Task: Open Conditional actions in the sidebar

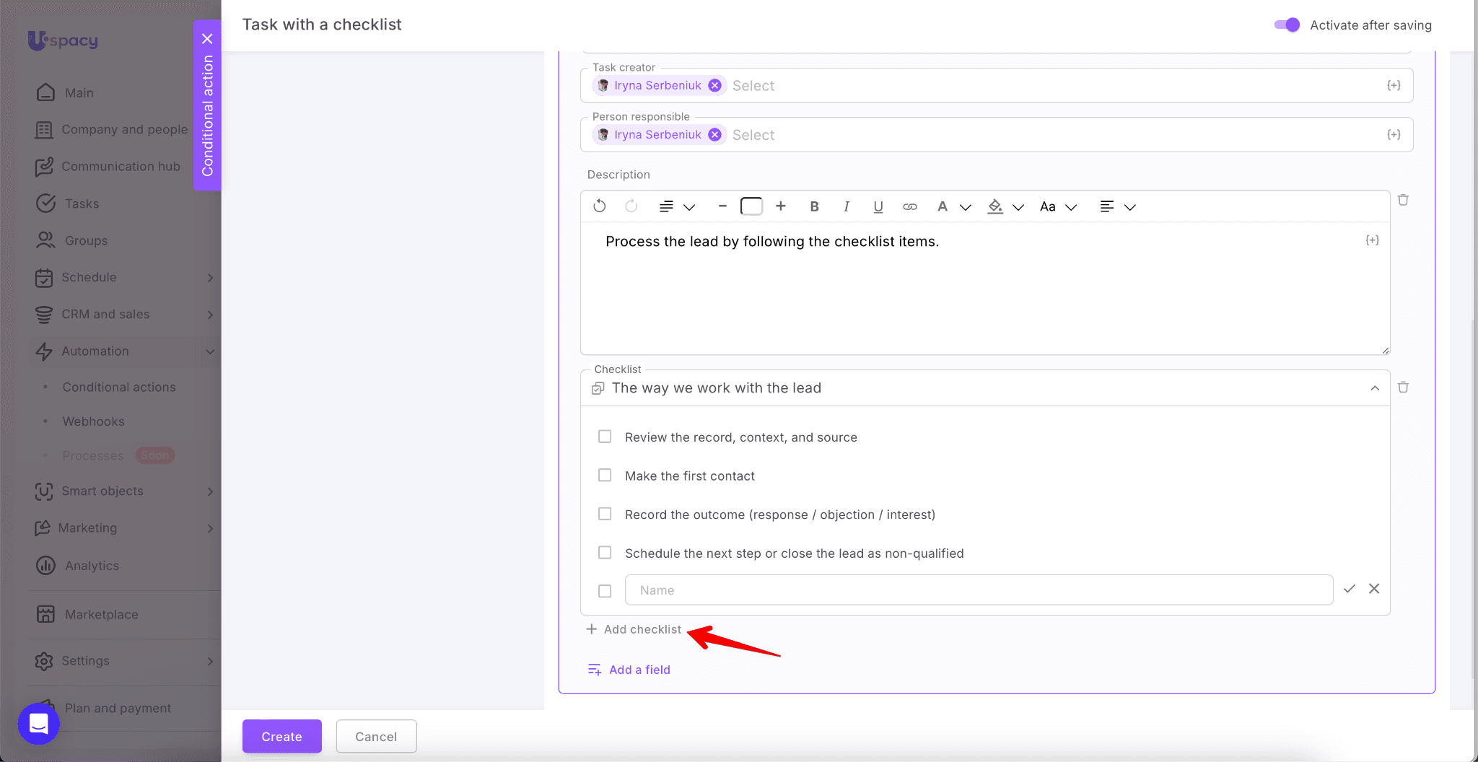Action: 119,387
